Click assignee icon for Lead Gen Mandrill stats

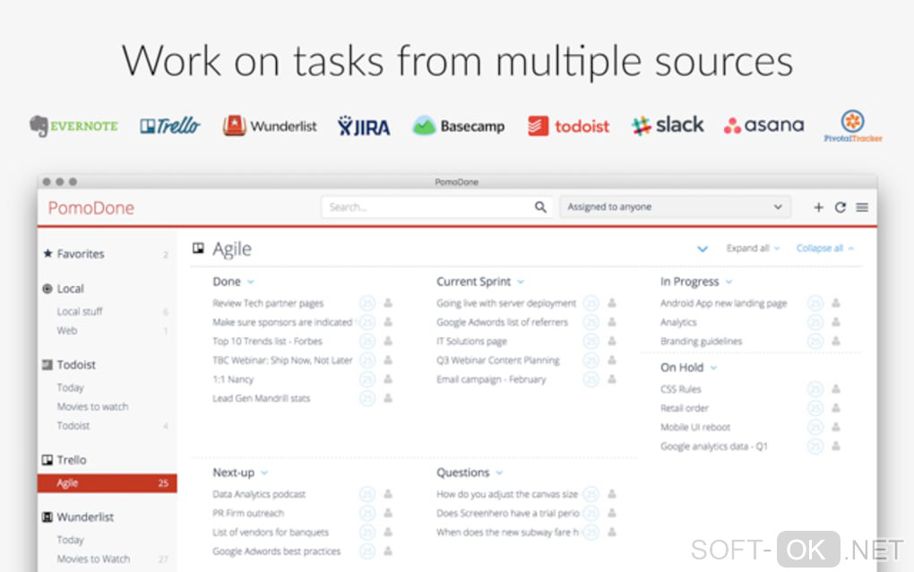388,398
